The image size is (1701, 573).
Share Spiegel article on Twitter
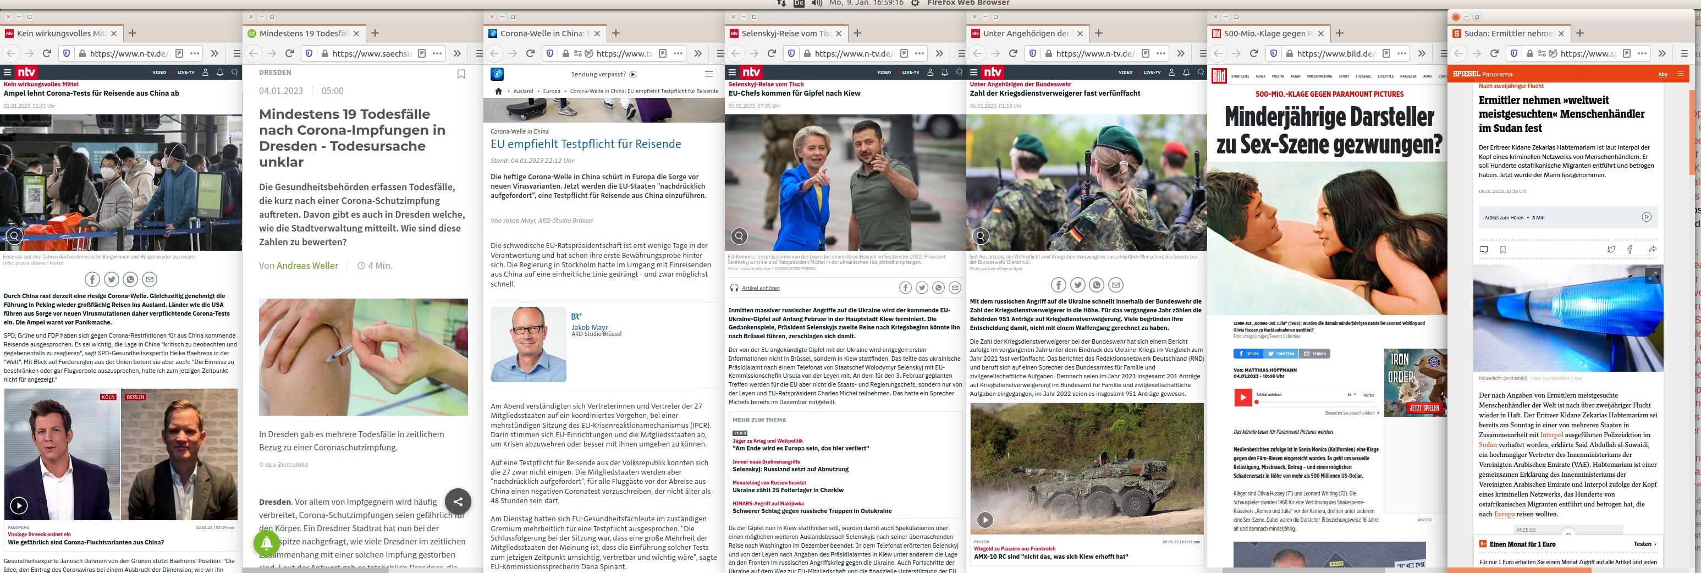(x=1611, y=250)
